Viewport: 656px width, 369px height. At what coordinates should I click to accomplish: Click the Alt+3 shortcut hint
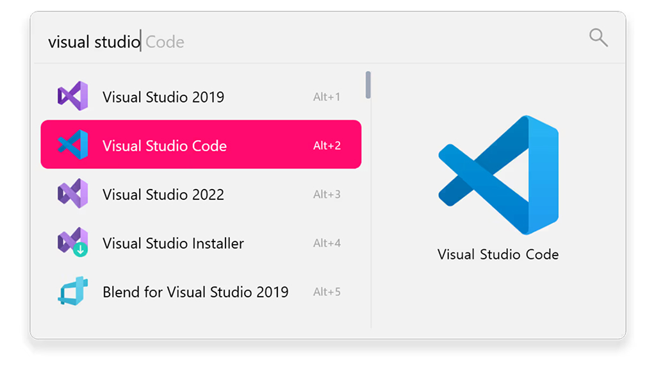coord(327,195)
